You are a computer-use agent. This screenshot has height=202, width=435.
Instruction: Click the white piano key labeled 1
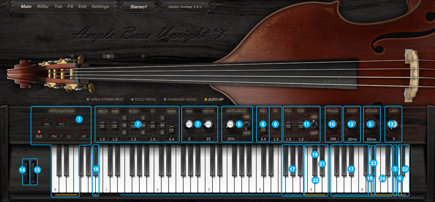click(x=106, y=185)
